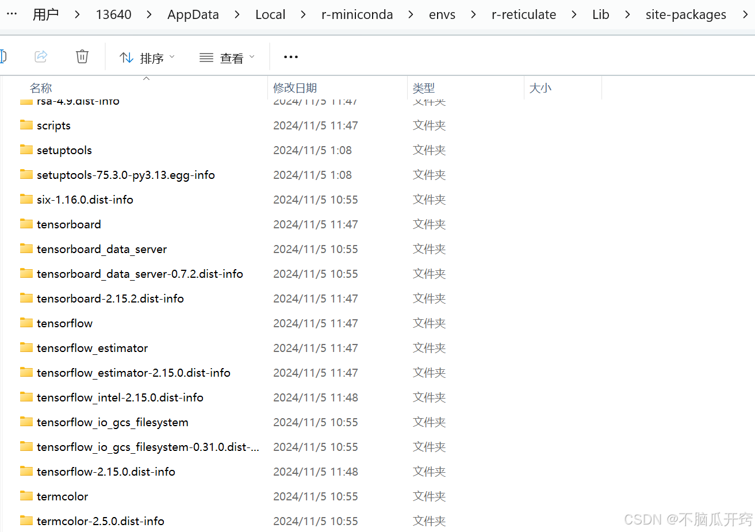Viewport: 755px width, 532px height.
Task: Sort by the 类型 column header
Action: (x=424, y=88)
